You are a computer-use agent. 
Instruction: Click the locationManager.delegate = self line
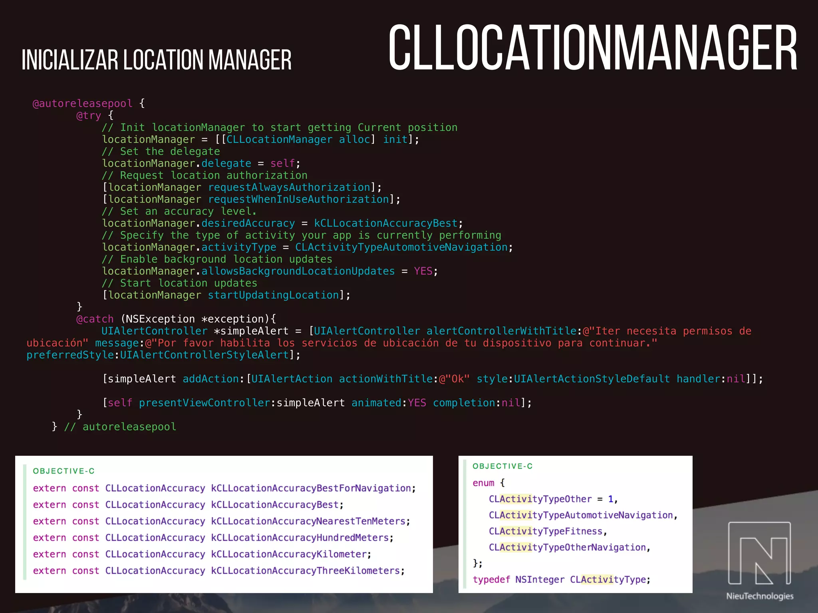tap(201, 163)
